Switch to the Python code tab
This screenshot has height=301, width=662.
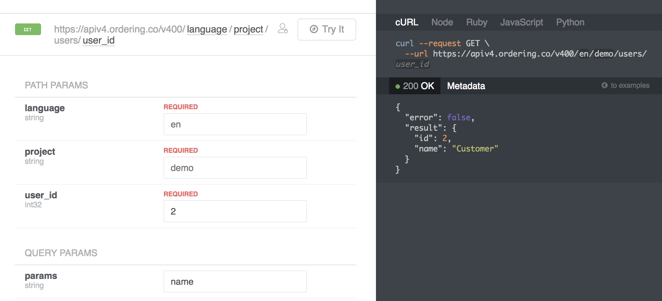coord(570,22)
